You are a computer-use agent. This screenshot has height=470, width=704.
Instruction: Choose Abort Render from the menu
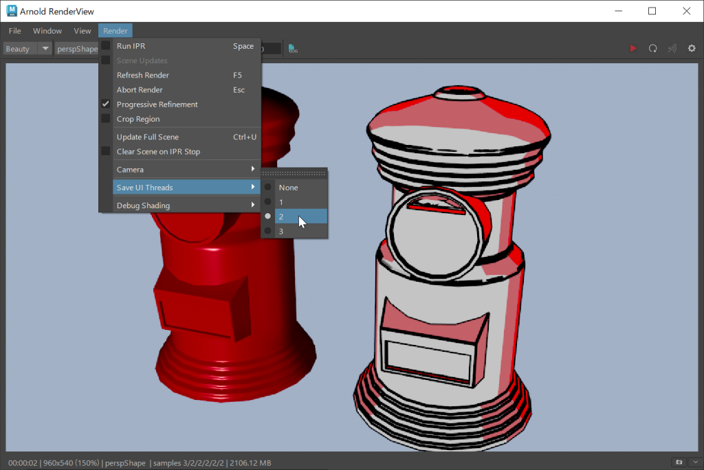(186, 90)
